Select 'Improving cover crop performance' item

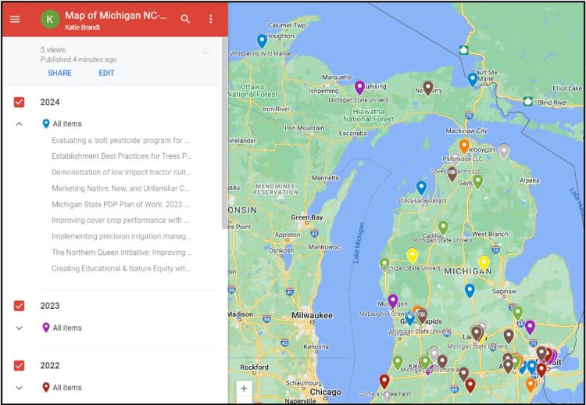[120, 220]
